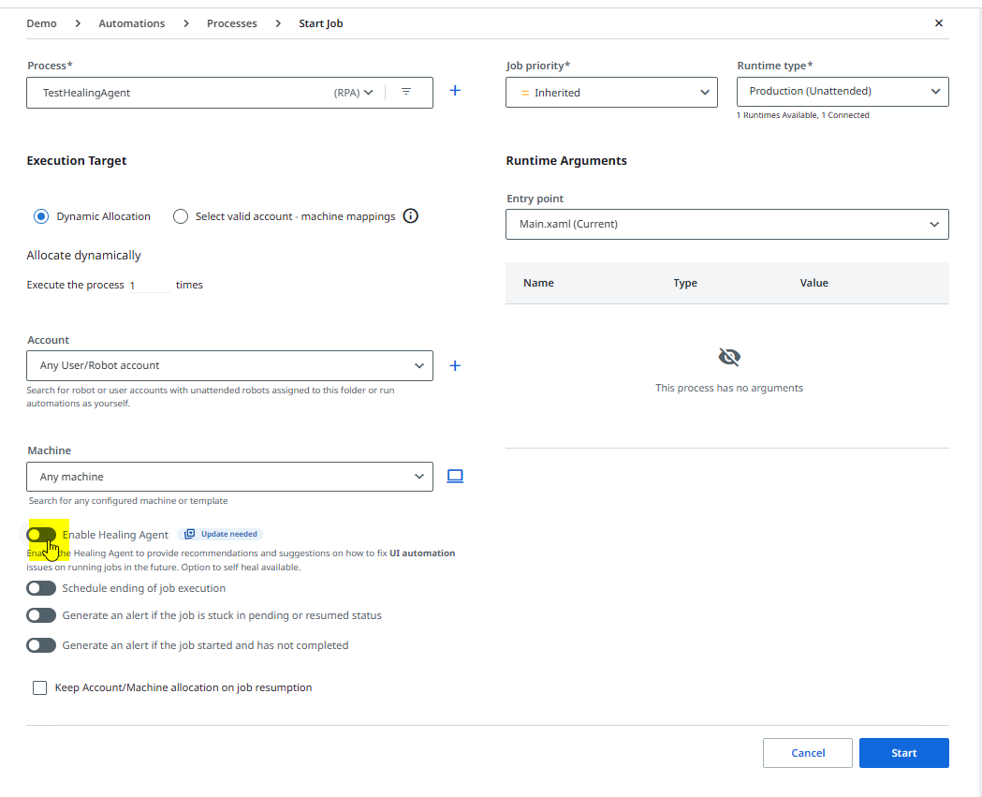
Task: Click '1 Runtimes Available, 1 Connected' text
Action: click(x=803, y=114)
